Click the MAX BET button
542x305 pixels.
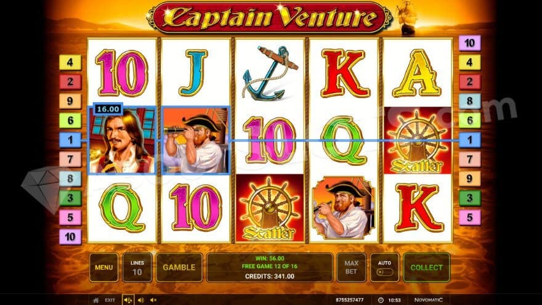click(x=351, y=267)
